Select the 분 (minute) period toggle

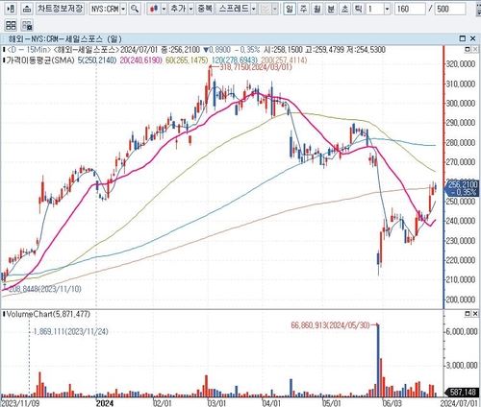coord(331,9)
